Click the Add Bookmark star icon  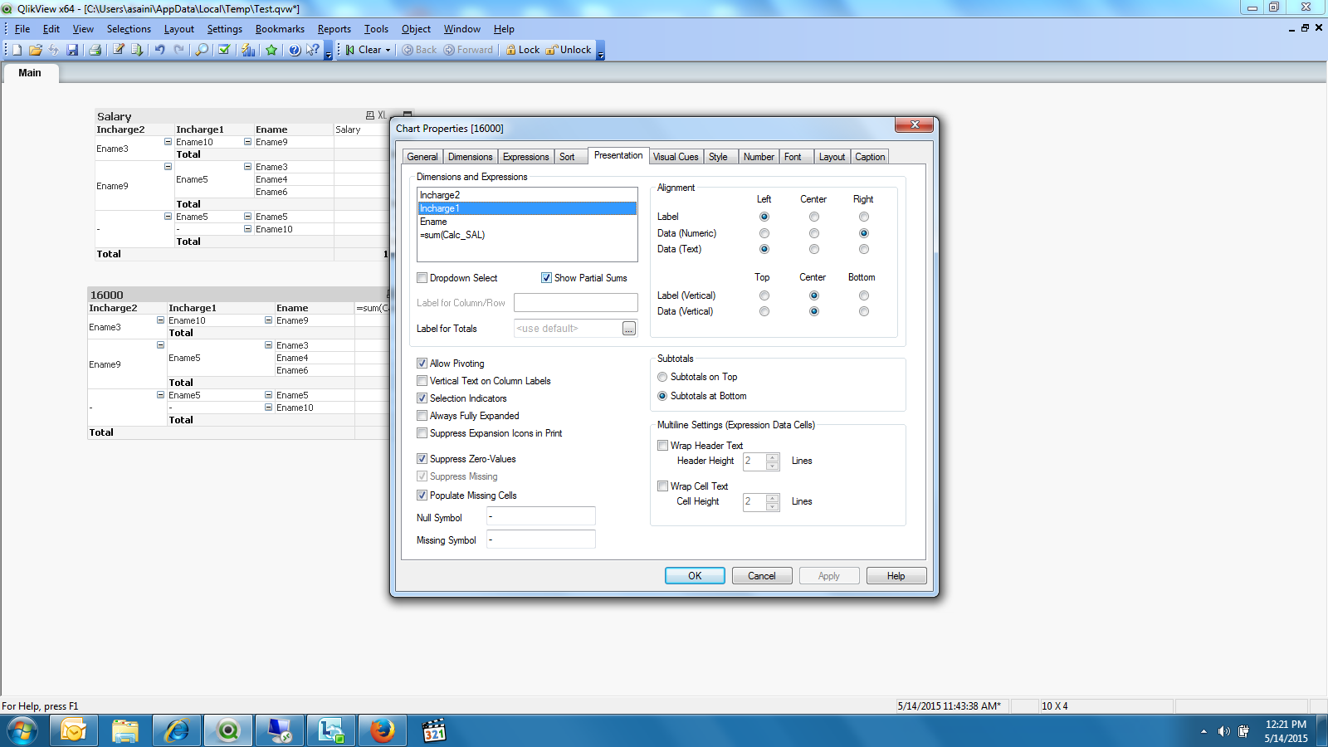click(x=271, y=50)
